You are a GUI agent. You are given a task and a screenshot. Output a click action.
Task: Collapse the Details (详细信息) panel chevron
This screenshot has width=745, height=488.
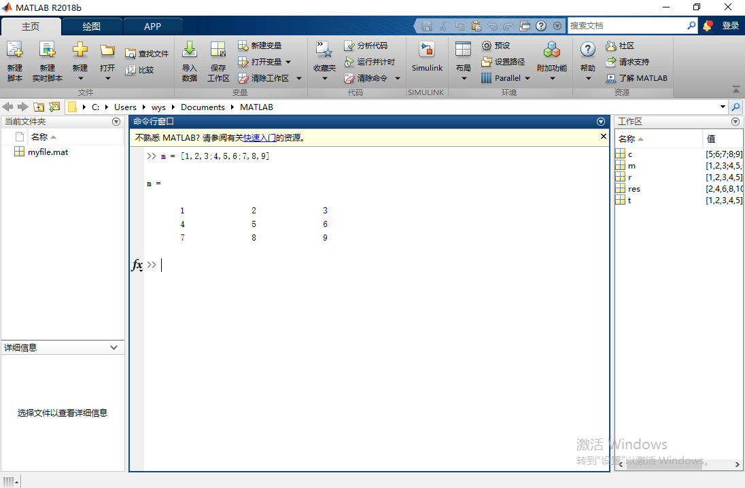coord(114,347)
